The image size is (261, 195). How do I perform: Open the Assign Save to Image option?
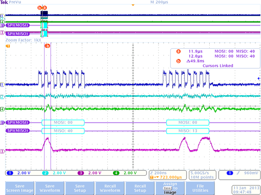click(170, 188)
